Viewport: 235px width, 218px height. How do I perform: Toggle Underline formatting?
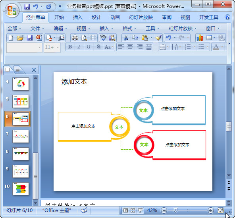(89, 47)
